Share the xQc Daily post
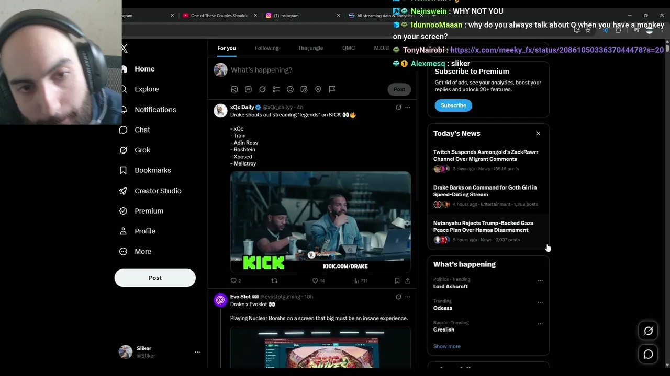The height and width of the screenshot is (376, 670). coord(408,281)
